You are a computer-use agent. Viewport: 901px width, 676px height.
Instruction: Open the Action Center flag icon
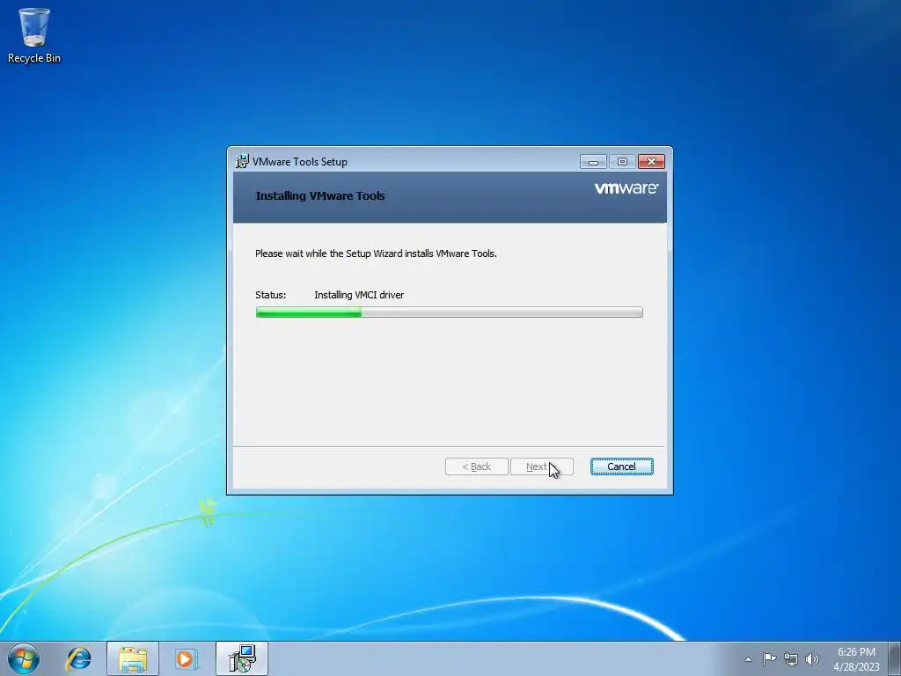pos(769,658)
